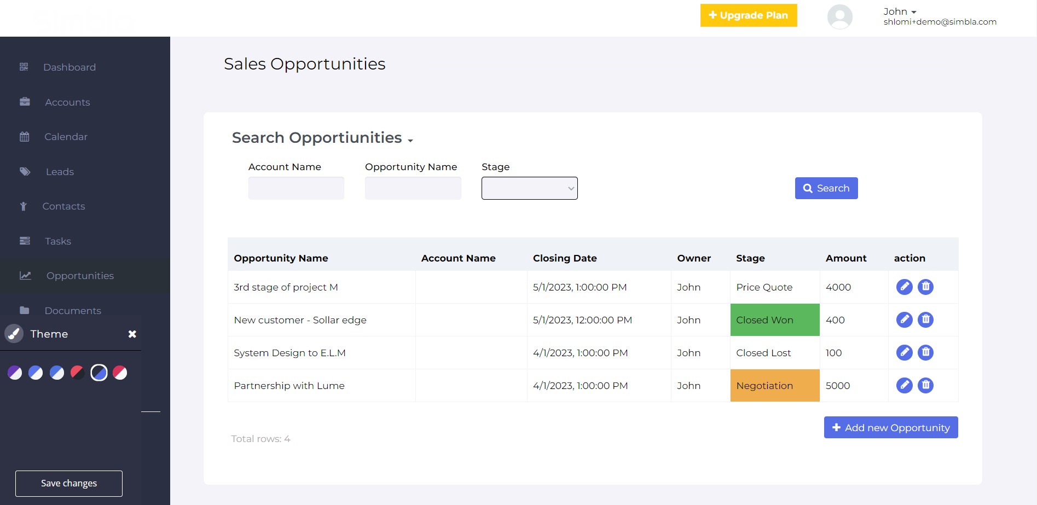Click 'System Design to E.L.M' name
1037x505 pixels.
[x=289, y=353]
